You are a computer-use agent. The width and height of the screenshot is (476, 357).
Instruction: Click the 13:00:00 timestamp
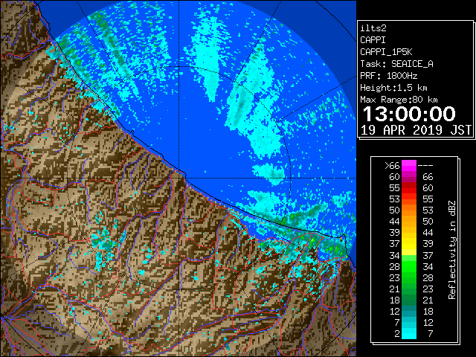point(409,114)
